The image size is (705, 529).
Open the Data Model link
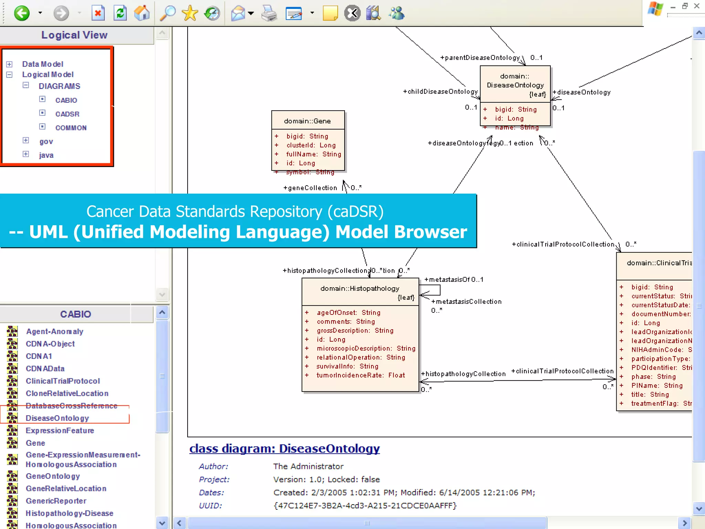(43, 64)
